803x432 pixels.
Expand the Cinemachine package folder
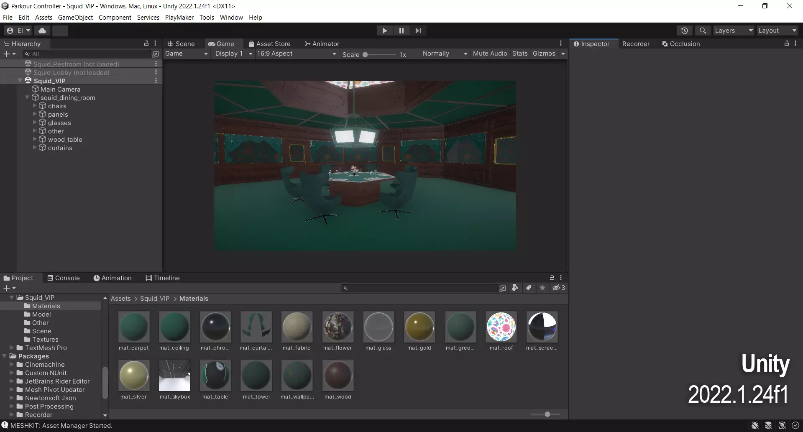(x=12, y=364)
